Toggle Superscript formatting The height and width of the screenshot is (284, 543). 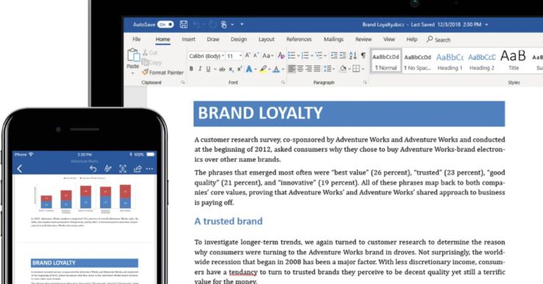pyautogui.click(x=239, y=69)
